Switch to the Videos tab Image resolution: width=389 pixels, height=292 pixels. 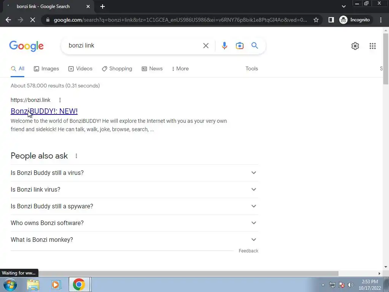point(81,69)
